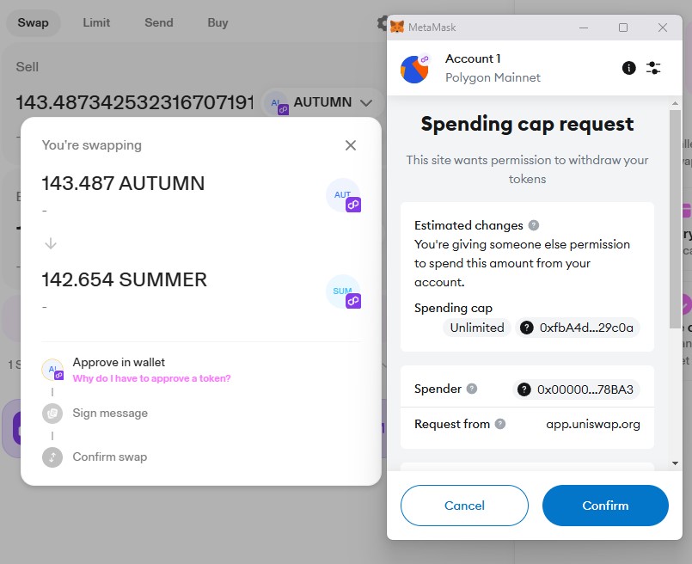This screenshot has width=692, height=564.
Task: Click the SUMMER token icon in swap dialog
Action: click(x=343, y=291)
